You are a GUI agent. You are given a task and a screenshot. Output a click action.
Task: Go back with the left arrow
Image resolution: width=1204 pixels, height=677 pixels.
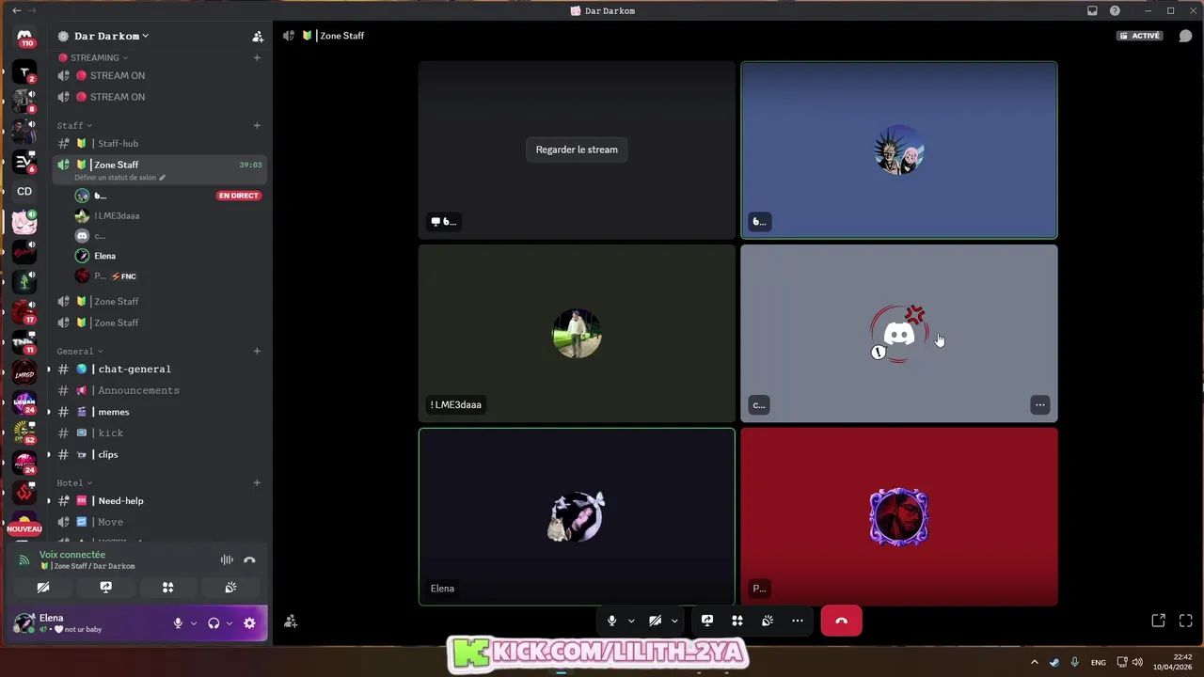16,10
